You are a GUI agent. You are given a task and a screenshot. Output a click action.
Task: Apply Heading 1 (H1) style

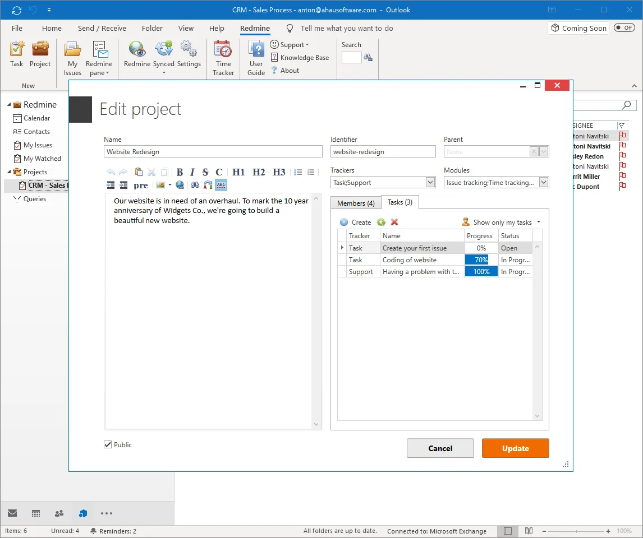tap(238, 172)
